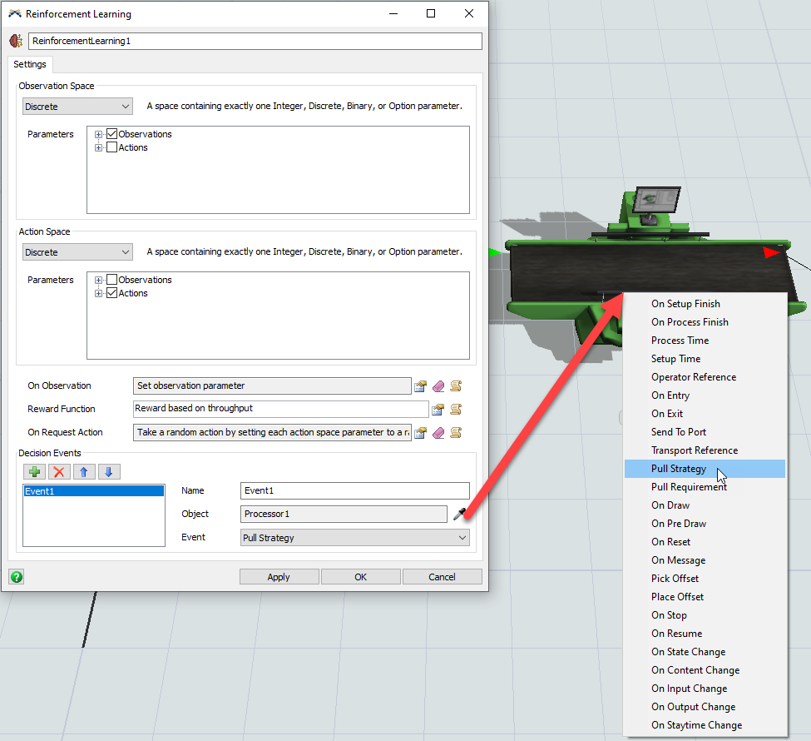Choose Pull Requirement from the event menu
The height and width of the screenshot is (741, 811).
coord(688,487)
